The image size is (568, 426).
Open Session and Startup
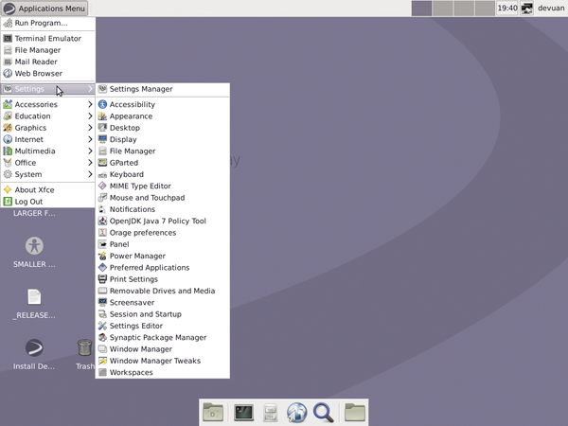163,314
